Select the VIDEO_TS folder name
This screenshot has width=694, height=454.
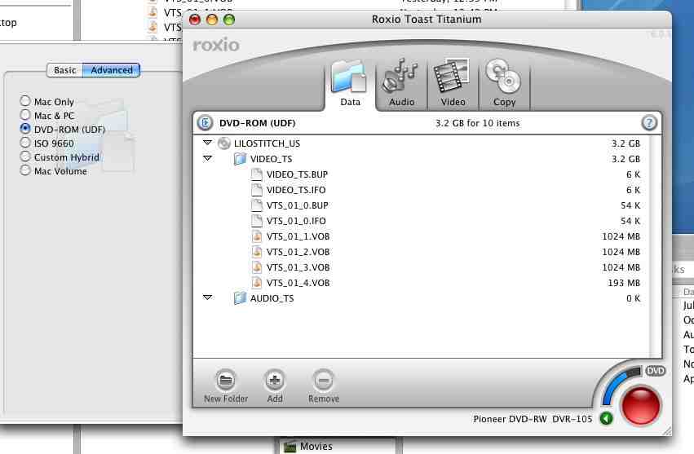point(271,159)
